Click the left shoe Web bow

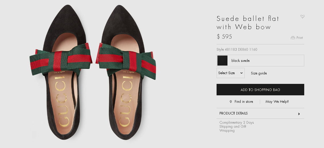(61, 59)
